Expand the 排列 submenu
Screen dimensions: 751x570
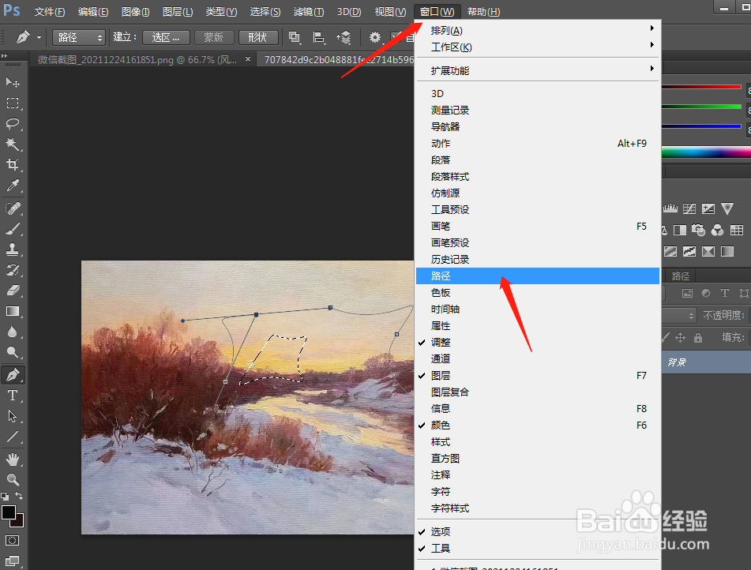click(x=538, y=31)
